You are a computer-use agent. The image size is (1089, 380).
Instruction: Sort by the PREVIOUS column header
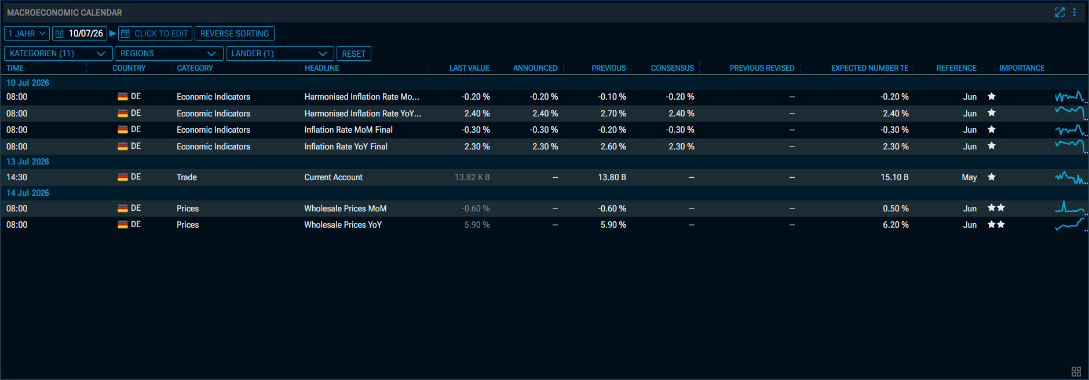point(609,68)
